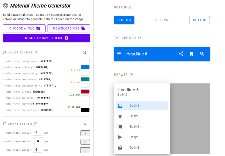Click the Material Theme Generator title
Viewport: 225px width, 156px height.
[40, 6]
